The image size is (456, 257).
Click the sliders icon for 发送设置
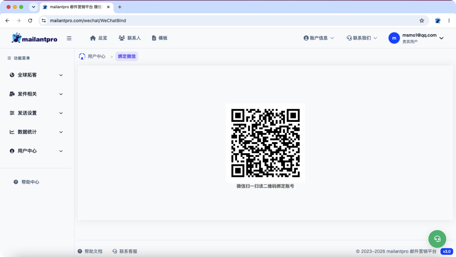pyautogui.click(x=12, y=113)
